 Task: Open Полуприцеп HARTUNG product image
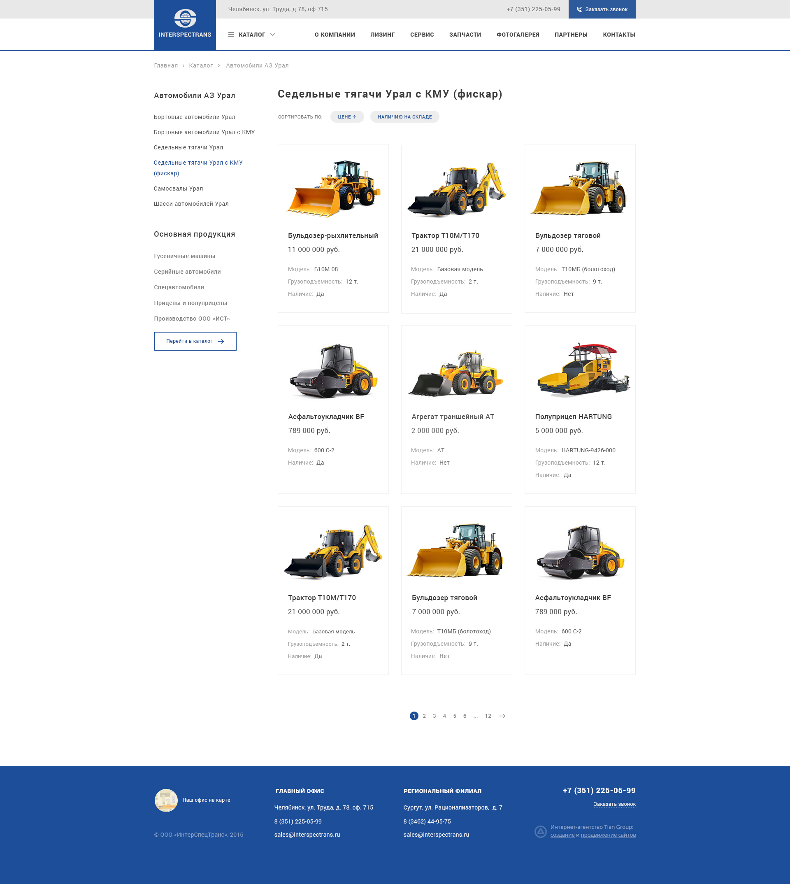click(583, 370)
